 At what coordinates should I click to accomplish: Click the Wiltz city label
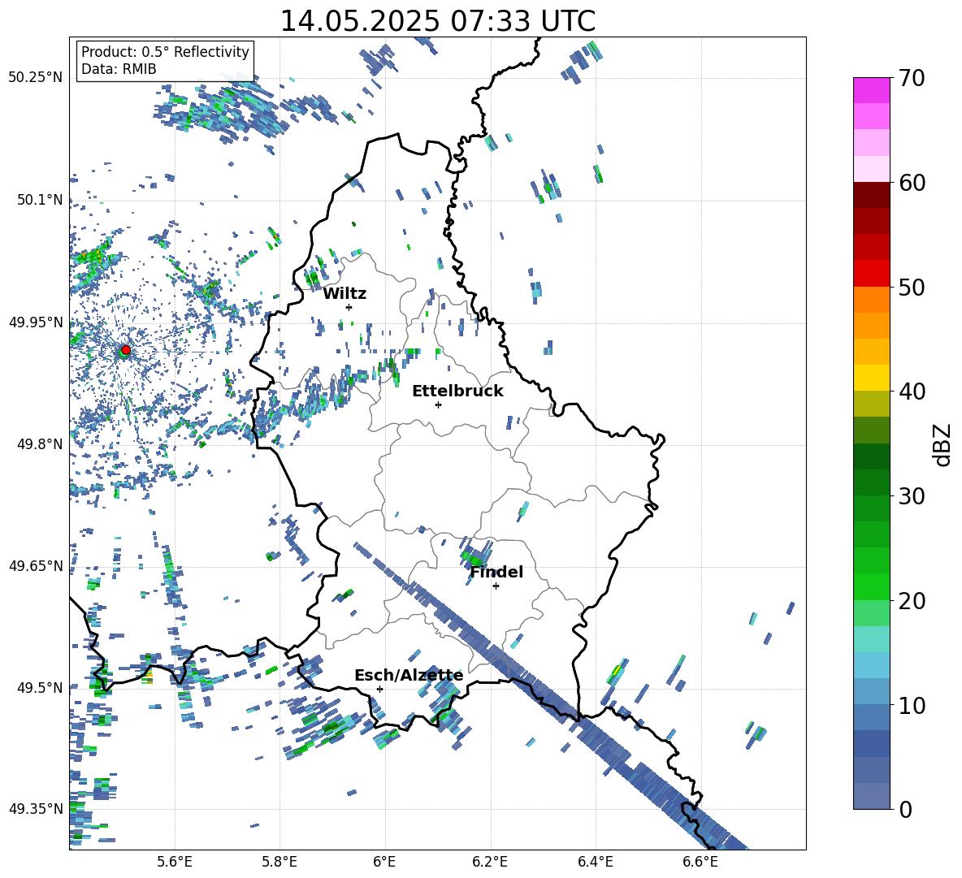click(344, 294)
